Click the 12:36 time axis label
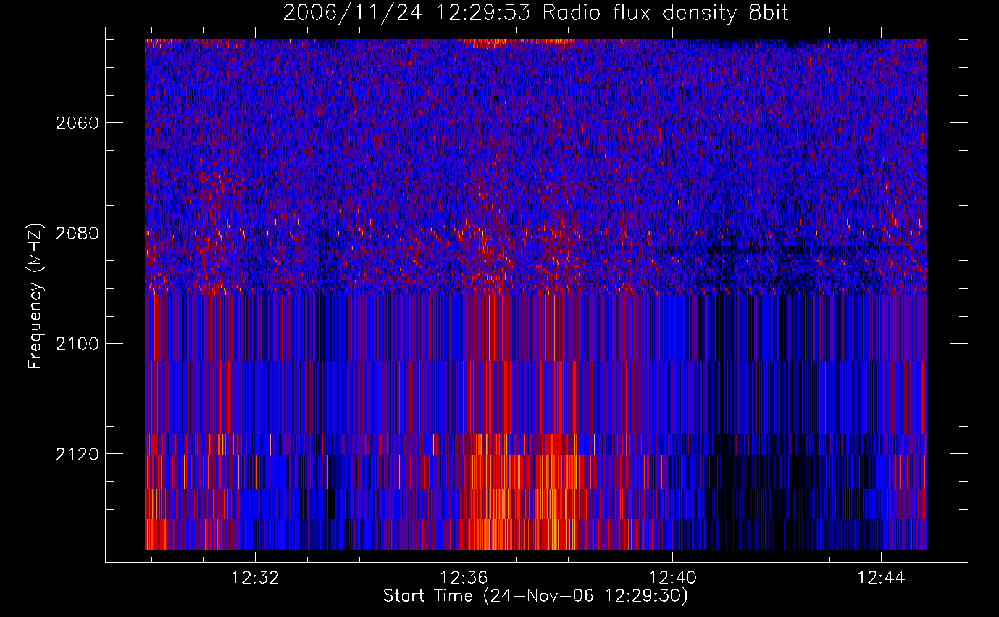 coord(464,578)
